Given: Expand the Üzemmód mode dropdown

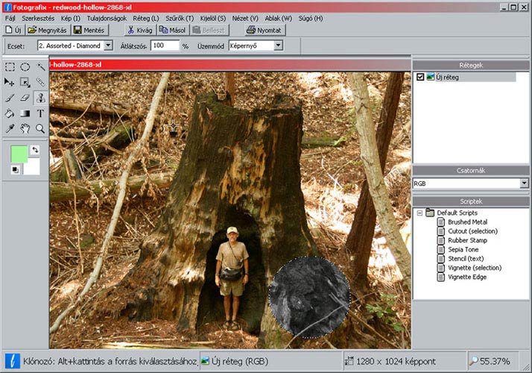Looking at the screenshot, I should (279, 46).
